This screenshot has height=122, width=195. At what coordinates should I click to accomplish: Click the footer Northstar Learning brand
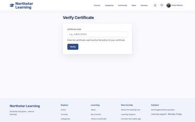click(25, 106)
